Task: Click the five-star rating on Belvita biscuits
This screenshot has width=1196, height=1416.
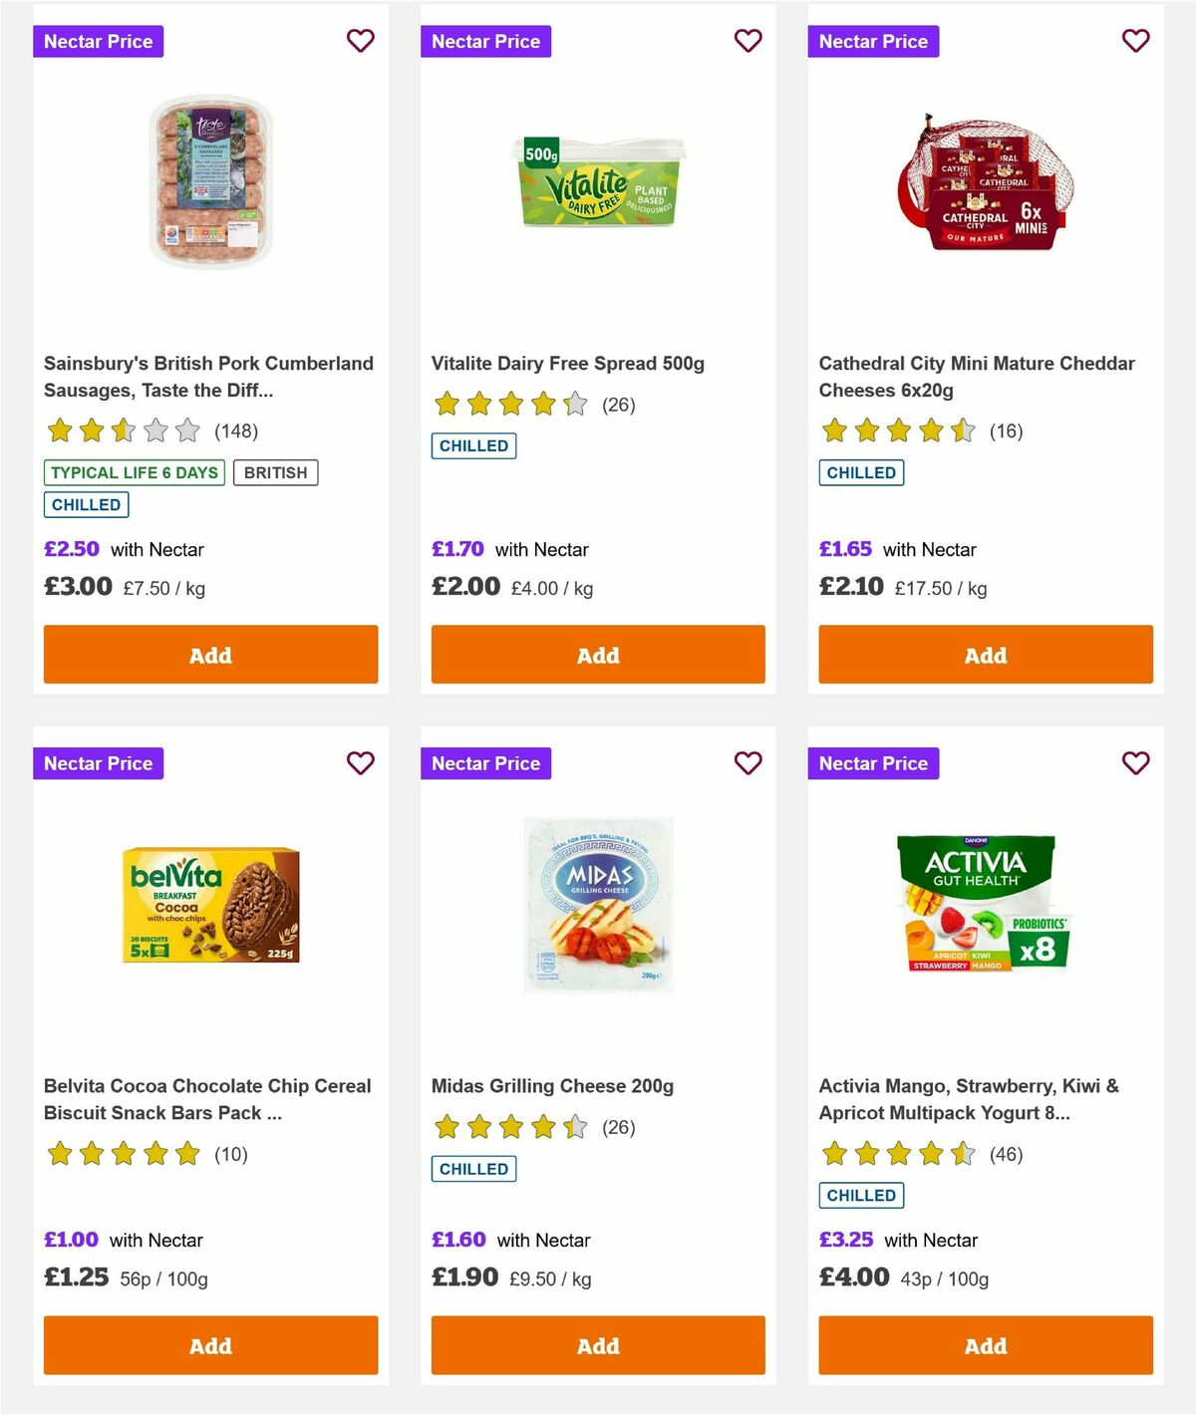Action: pyautogui.click(x=123, y=1154)
